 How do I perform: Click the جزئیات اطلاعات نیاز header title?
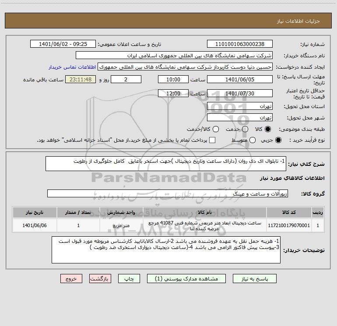pyautogui.click(x=298, y=21)
